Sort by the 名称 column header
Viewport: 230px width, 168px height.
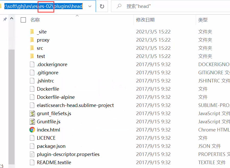pos(35,20)
